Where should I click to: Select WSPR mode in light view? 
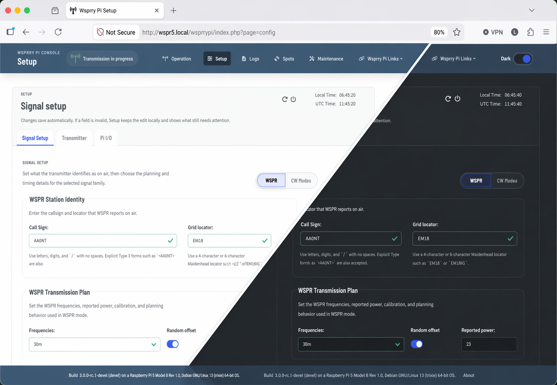pos(271,181)
